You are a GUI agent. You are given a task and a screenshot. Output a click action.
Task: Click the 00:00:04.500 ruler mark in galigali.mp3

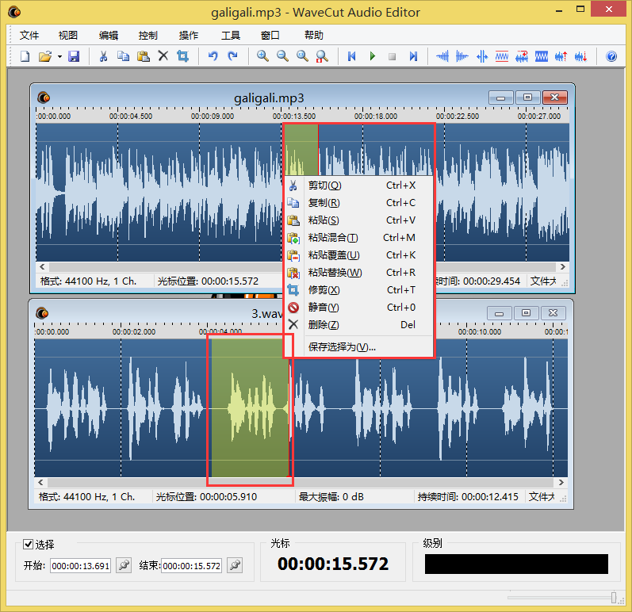pos(131,117)
